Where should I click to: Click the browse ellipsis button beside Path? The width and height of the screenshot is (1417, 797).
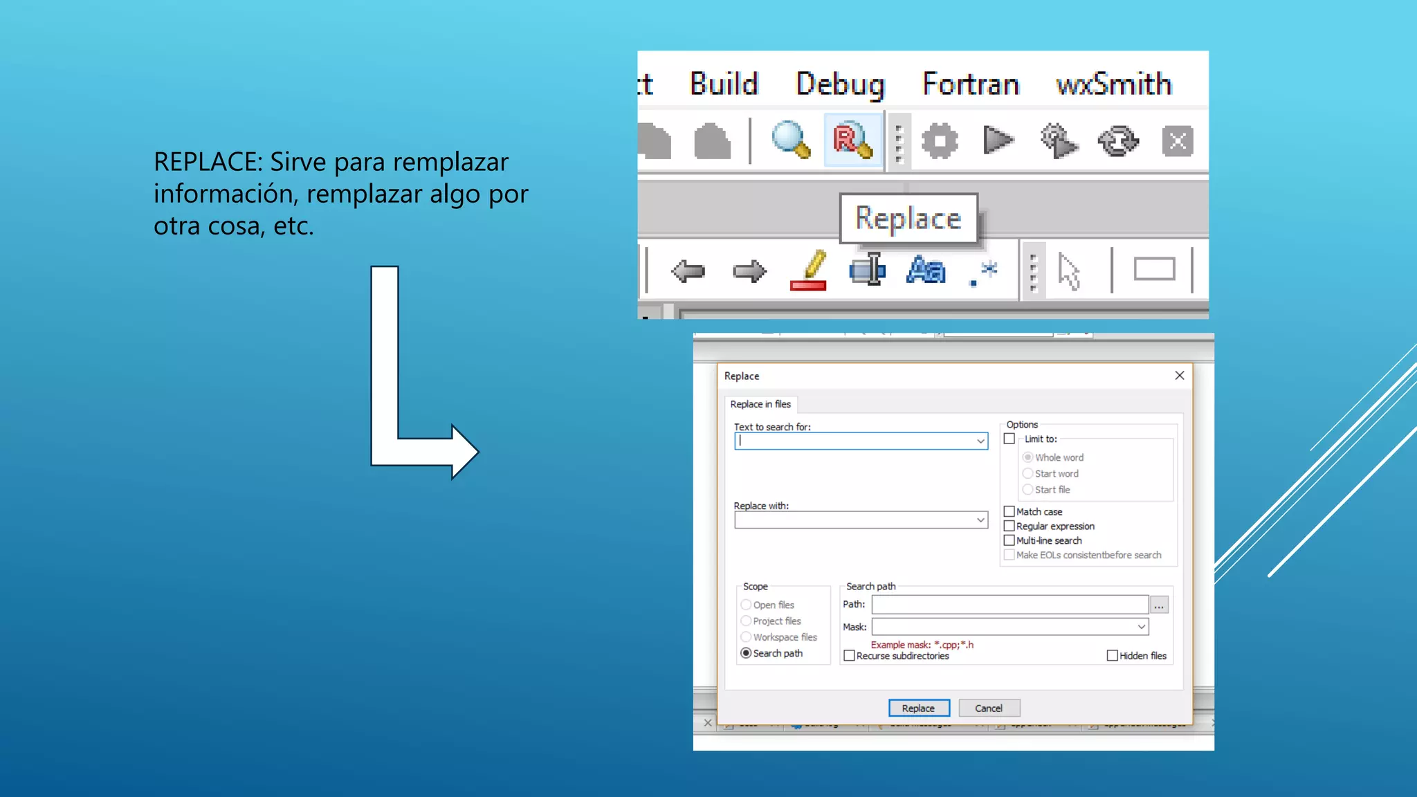pyautogui.click(x=1160, y=605)
